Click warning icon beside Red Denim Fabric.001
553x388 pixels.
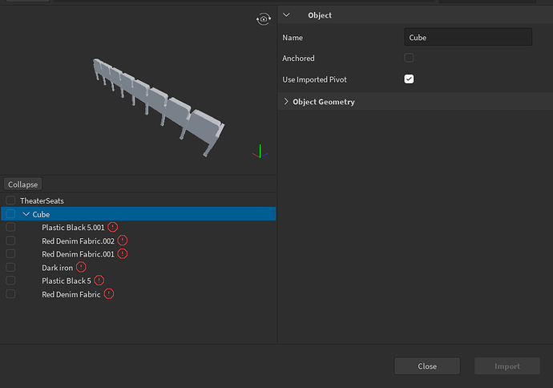click(123, 254)
